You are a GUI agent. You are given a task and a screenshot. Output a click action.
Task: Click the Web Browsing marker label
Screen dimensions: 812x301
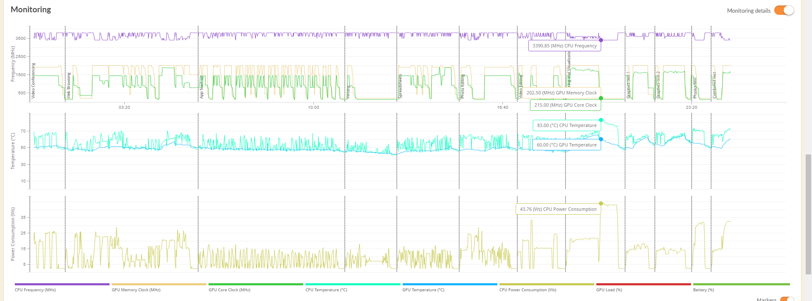pos(69,86)
